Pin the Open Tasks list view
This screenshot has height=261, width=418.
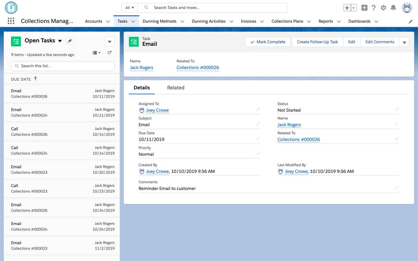point(70,41)
